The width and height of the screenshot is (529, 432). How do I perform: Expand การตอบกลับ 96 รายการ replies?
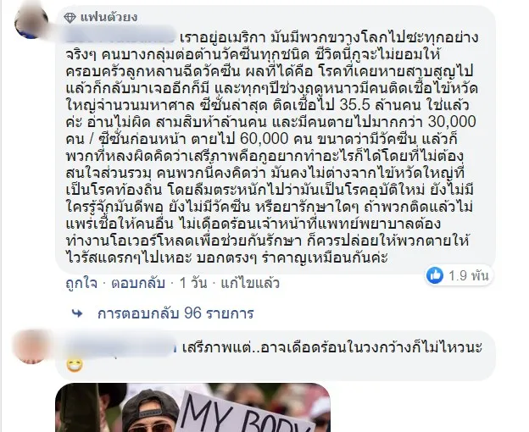click(175, 313)
